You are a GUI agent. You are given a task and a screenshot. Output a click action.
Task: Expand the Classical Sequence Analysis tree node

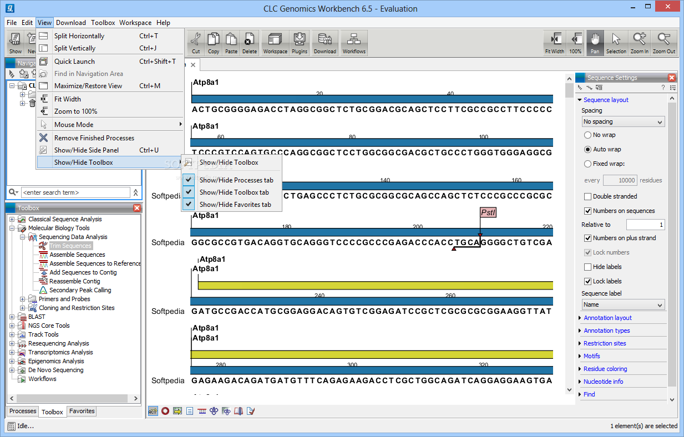(12, 219)
